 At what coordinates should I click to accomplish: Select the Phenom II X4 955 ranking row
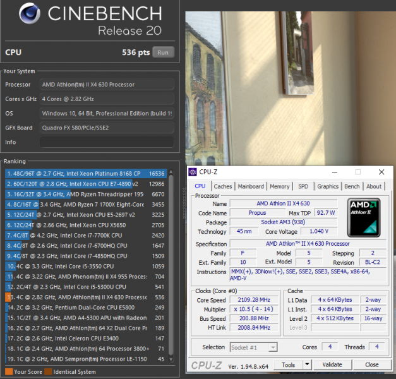(x=86, y=277)
